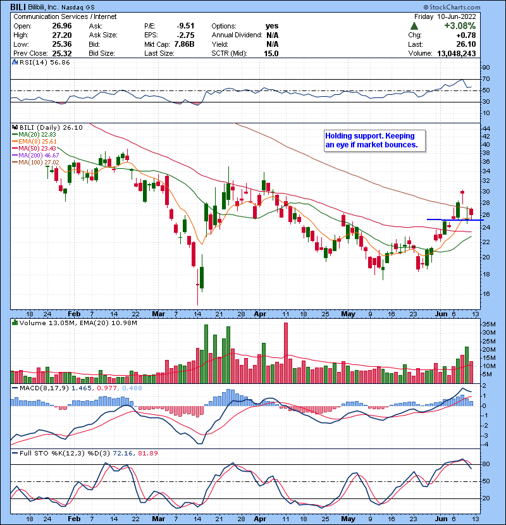Select the MA(50) 23.43 legend entry
506x525 pixels.
pyautogui.click(x=35, y=148)
